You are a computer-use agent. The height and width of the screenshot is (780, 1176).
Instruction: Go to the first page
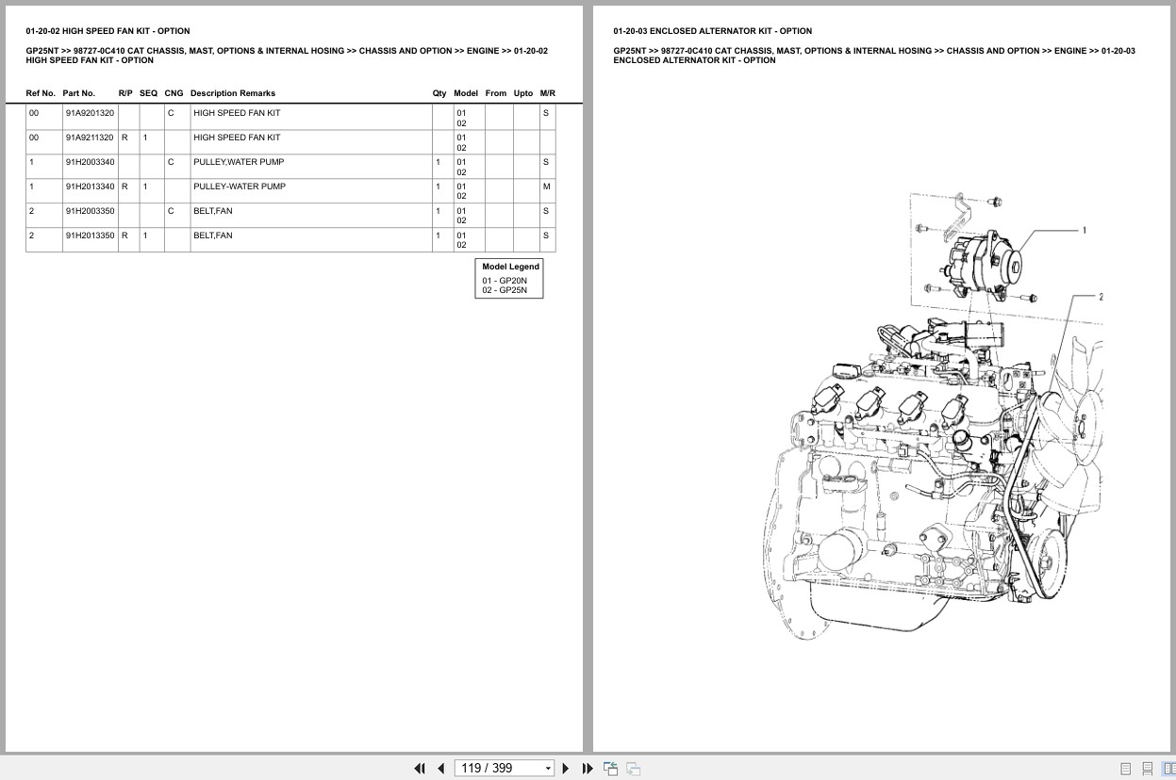click(x=420, y=768)
